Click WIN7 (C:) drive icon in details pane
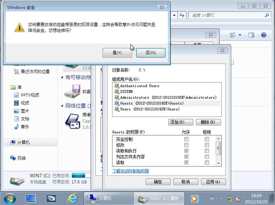 [x=17, y=181]
